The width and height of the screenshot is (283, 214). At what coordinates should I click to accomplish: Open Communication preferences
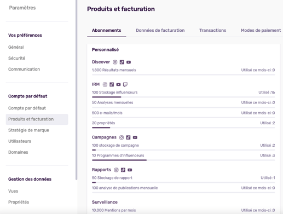click(24, 70)
